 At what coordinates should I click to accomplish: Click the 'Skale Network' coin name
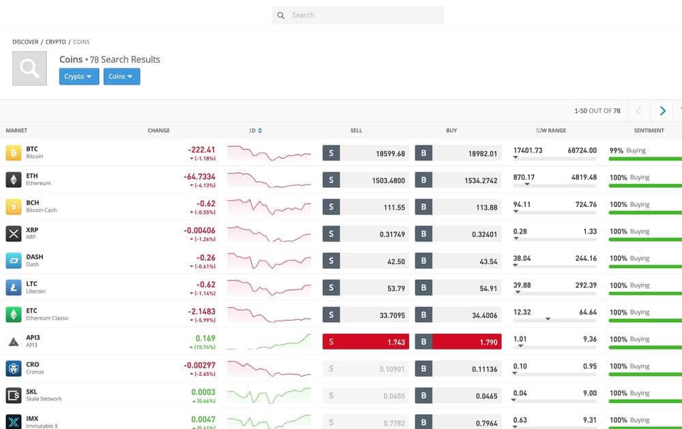point(44,398)
